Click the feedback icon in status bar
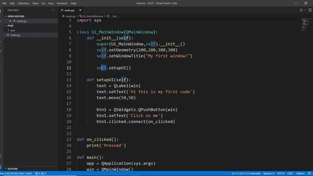This screenshot has width=313, height=176. coord(310,174)
